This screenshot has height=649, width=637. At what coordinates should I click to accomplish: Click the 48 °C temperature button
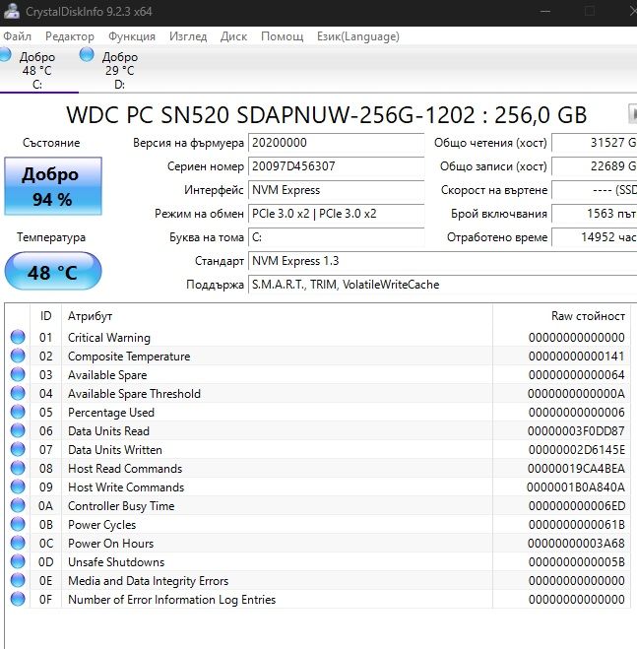click(x=53, y=271)
